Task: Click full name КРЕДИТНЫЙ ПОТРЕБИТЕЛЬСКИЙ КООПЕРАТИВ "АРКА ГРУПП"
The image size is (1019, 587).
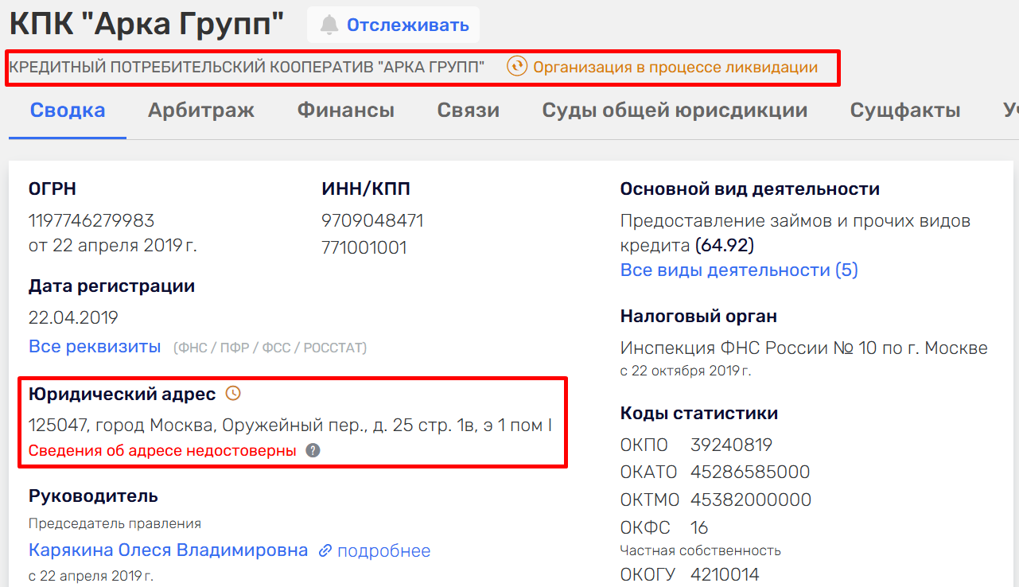Action: click(x=247, y=68)
